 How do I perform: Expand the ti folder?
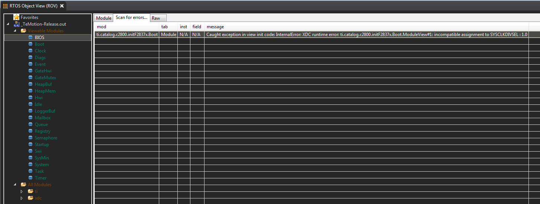(x=22, y=191)
